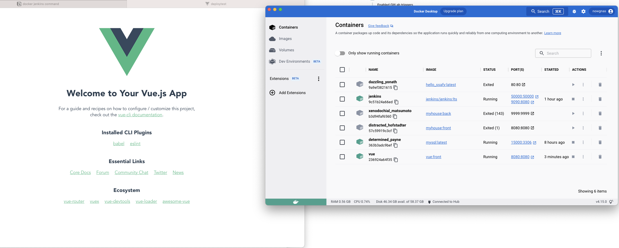Click the whale icon in status bar
The height and width of the screenshot is (248, 619).
(x=296, y=202)
